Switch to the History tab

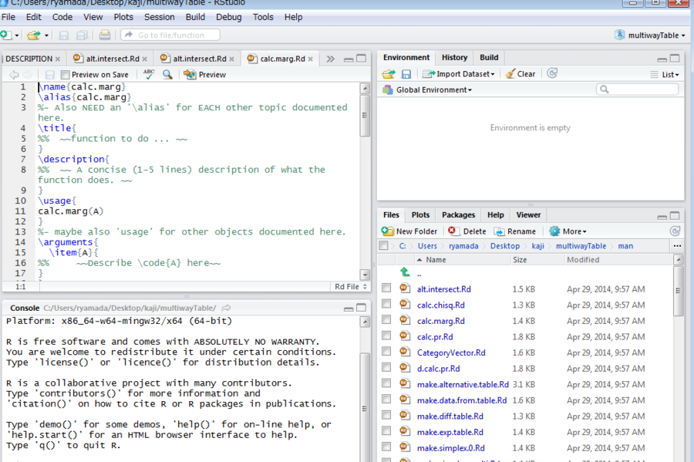coord(454,58)
